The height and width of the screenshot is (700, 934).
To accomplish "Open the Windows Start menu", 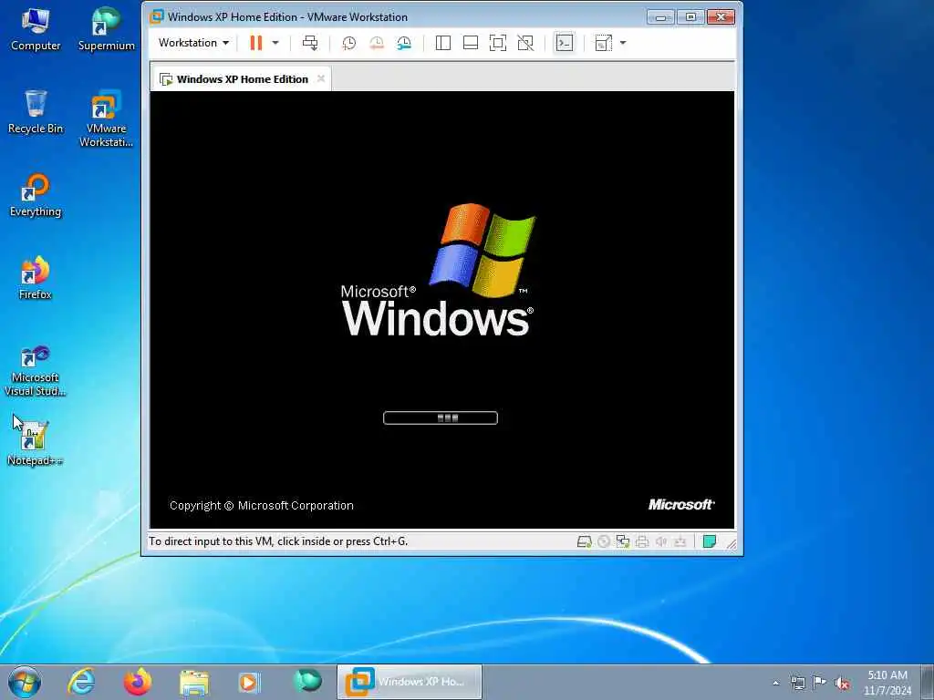I will (25, 682).
